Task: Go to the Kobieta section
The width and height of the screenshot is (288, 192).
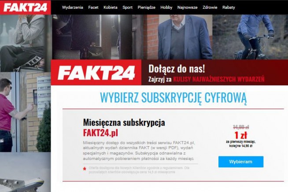Action: click(x=111, y=7)
